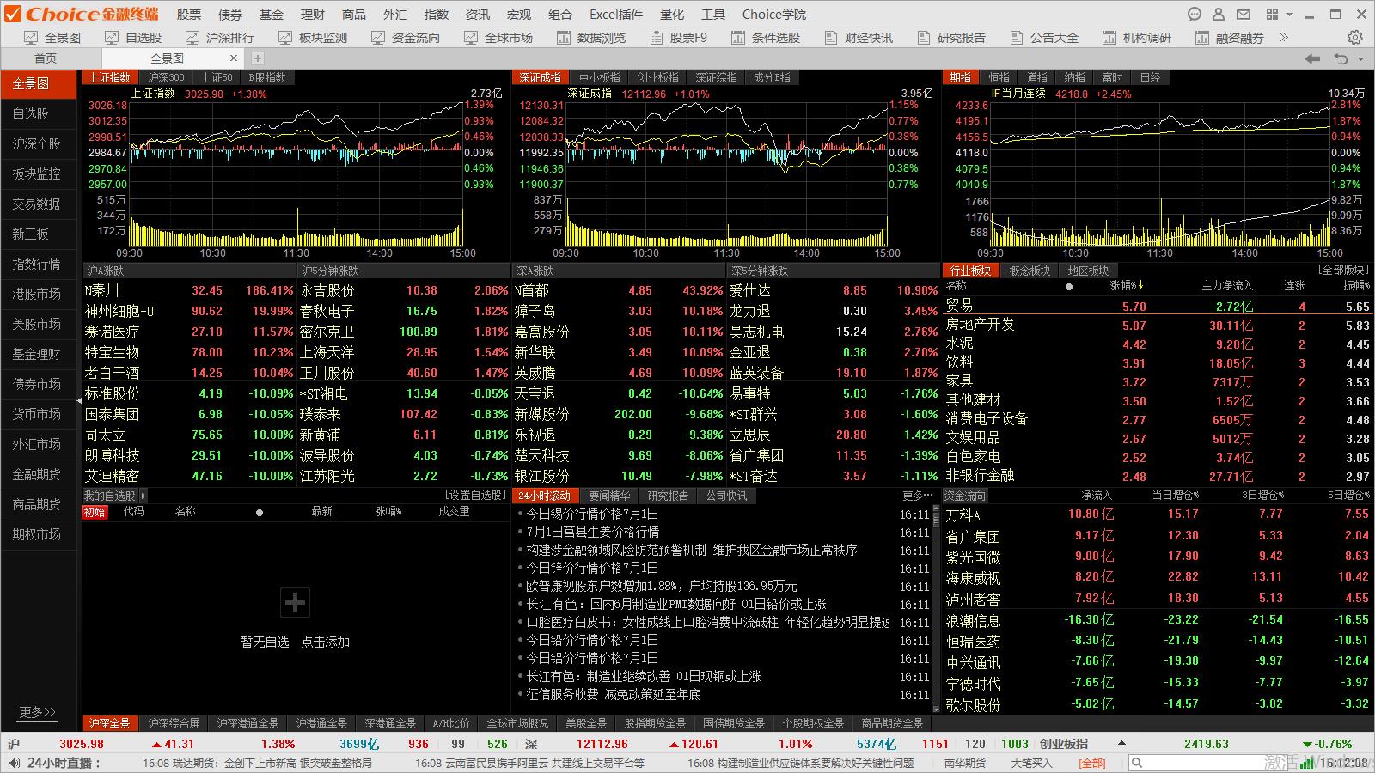
Task: Click the 更多 link in the news panel
Action: point(917,496)
